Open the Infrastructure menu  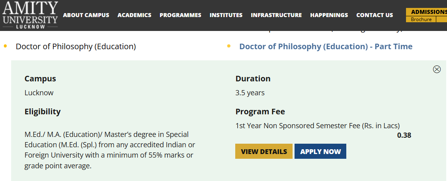click(276, 15)
